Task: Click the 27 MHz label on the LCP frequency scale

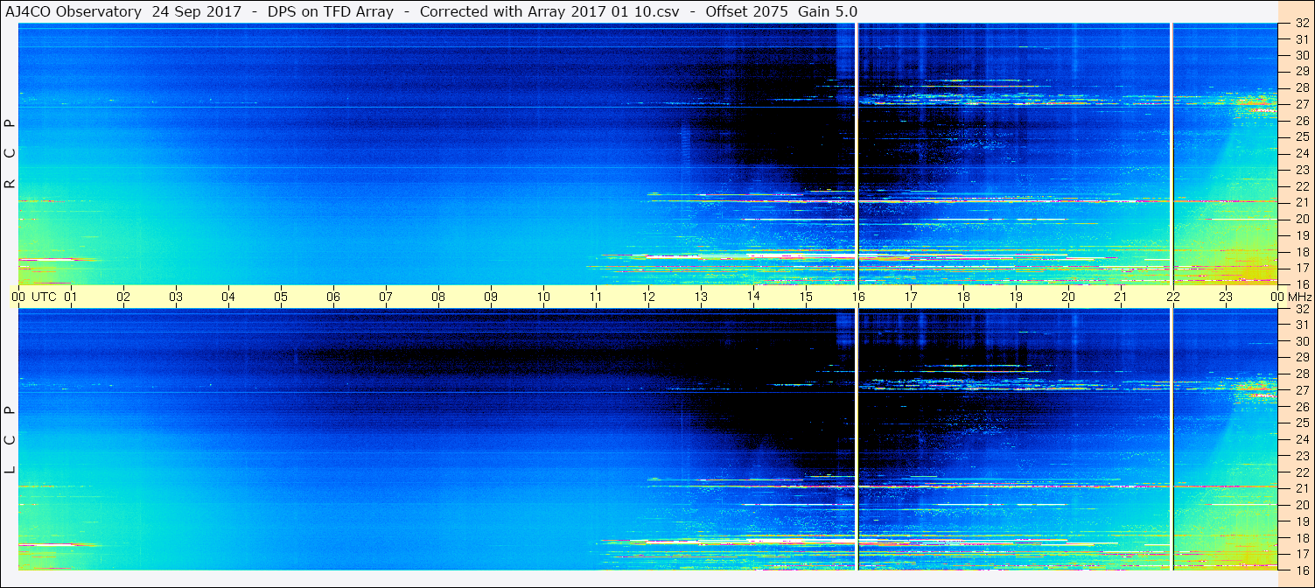Action: (1301, 390)
